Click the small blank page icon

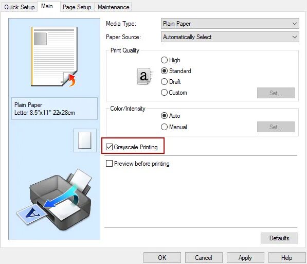pos(85,140)
